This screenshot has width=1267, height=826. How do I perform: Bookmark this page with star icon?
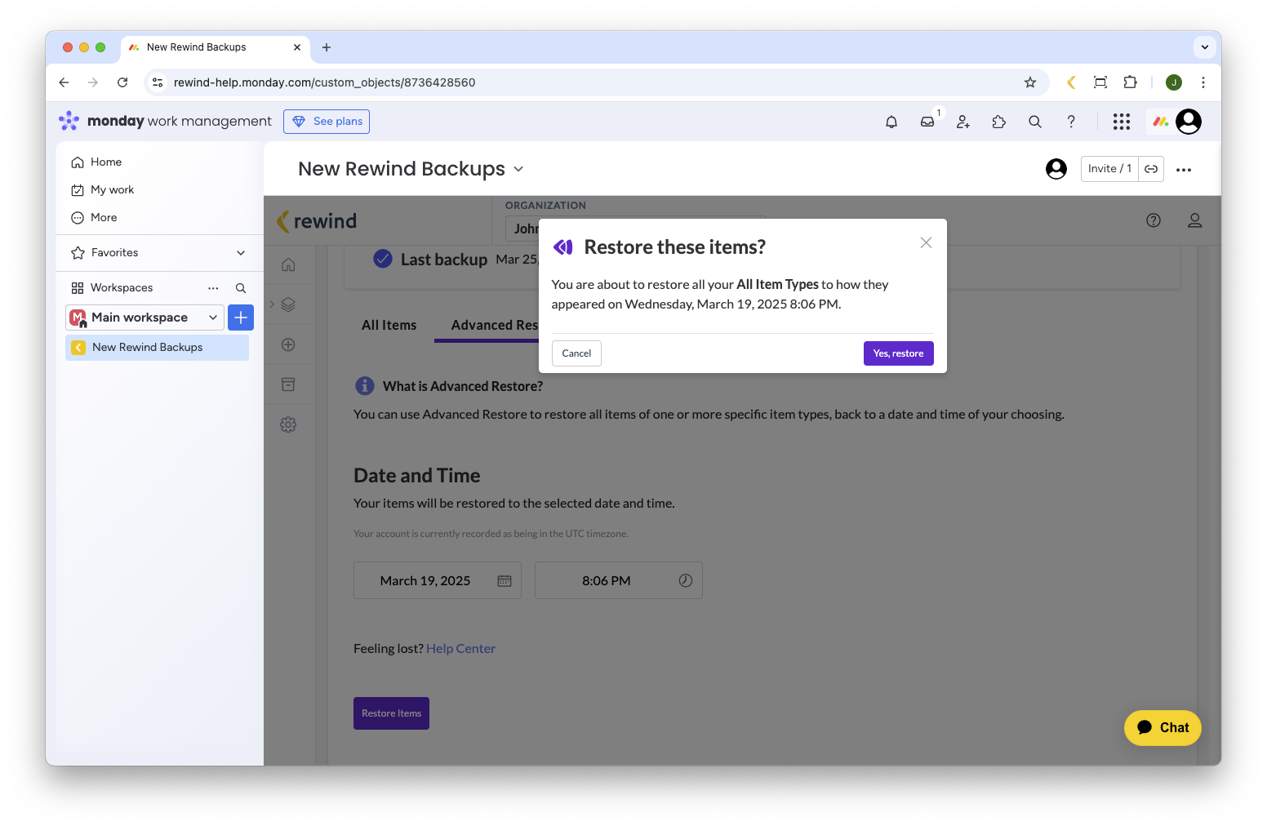1030,82
